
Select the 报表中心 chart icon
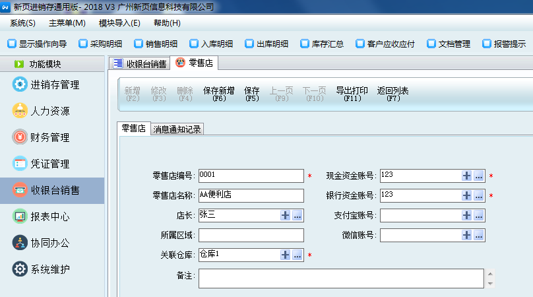20,216
